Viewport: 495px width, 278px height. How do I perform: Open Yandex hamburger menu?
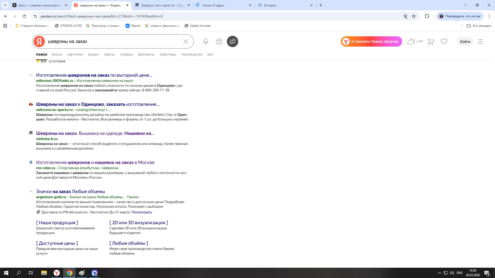480,41
